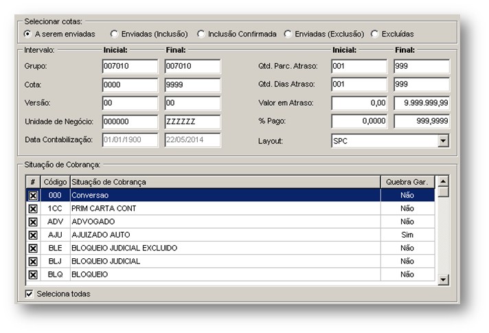
Task: Focus % Pago final field 999,9999
Action: [x=422, y=121]
